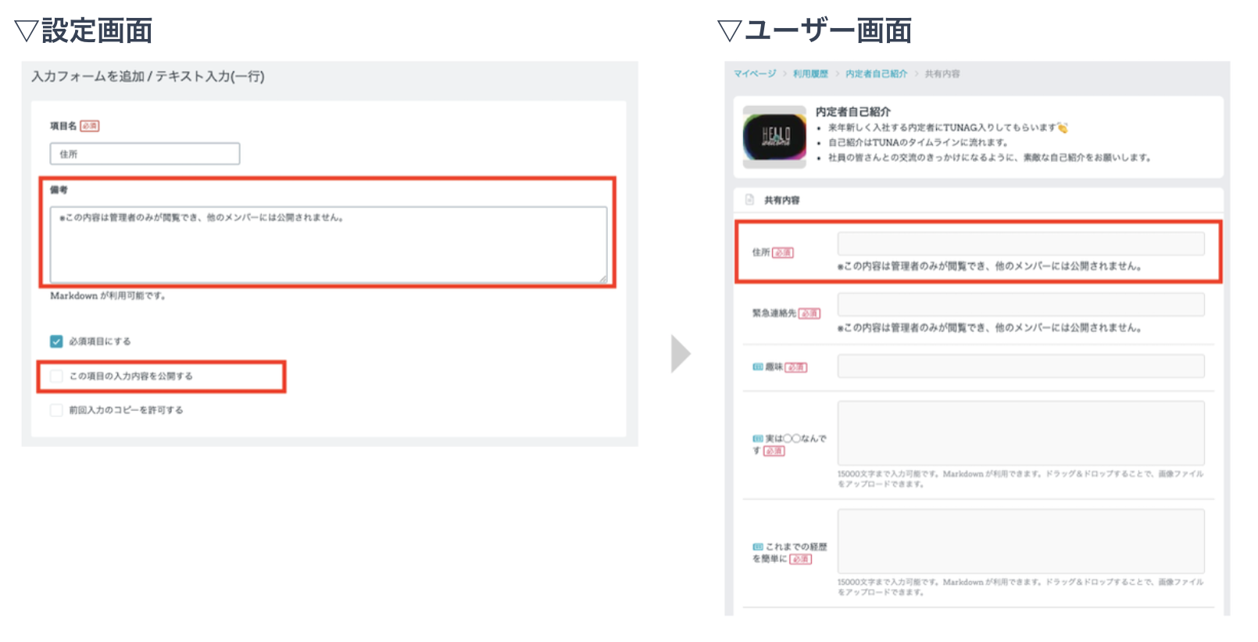Click inside the 備考 textarea
The height and width of the screenshot is (642, 1258).
(328, 244)
